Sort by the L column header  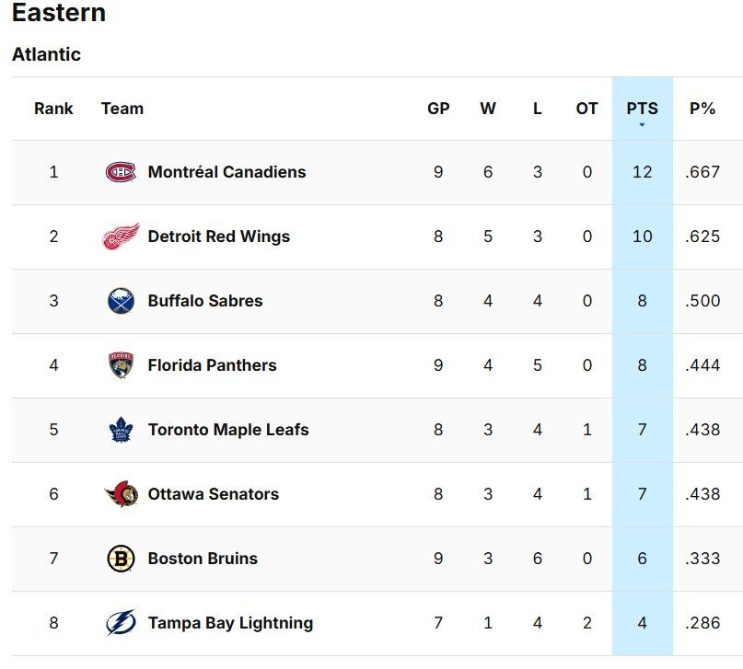point(538,109)
